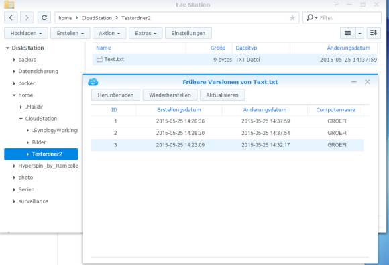Open the Hochladen dropdown menu
The height and width of the screenshot is (265, 389).
click(x=26, y=33)
